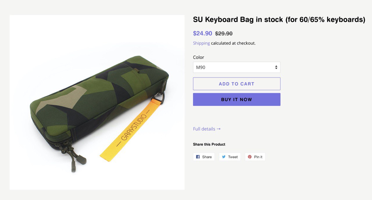Click the crossed-out $29.90 price
The width and height of the screenshot is (372, 200).
pyautogui.click(x=224, y=34)
